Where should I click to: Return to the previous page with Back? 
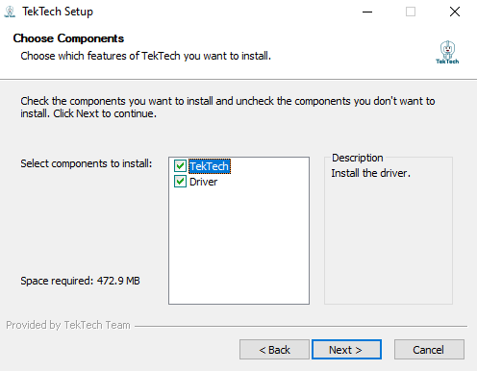click(x=274, y=350)
